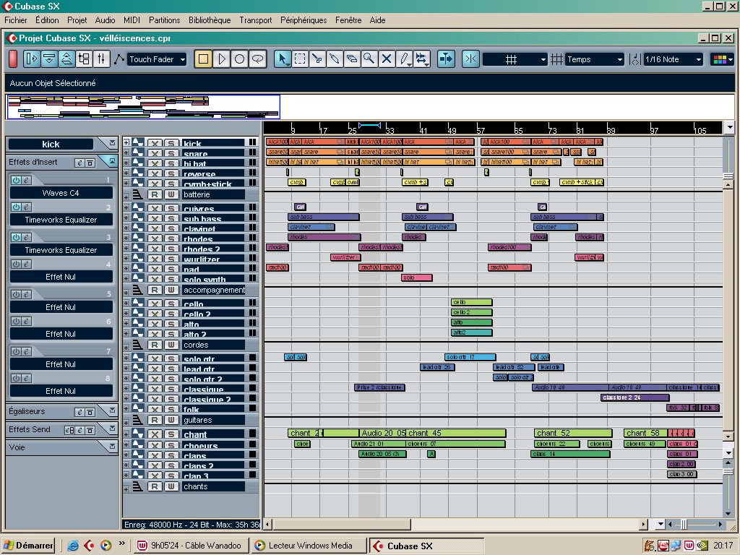Select the Draw pencil tool
This screenshot has height=555, width=740.
coord(404,59)
